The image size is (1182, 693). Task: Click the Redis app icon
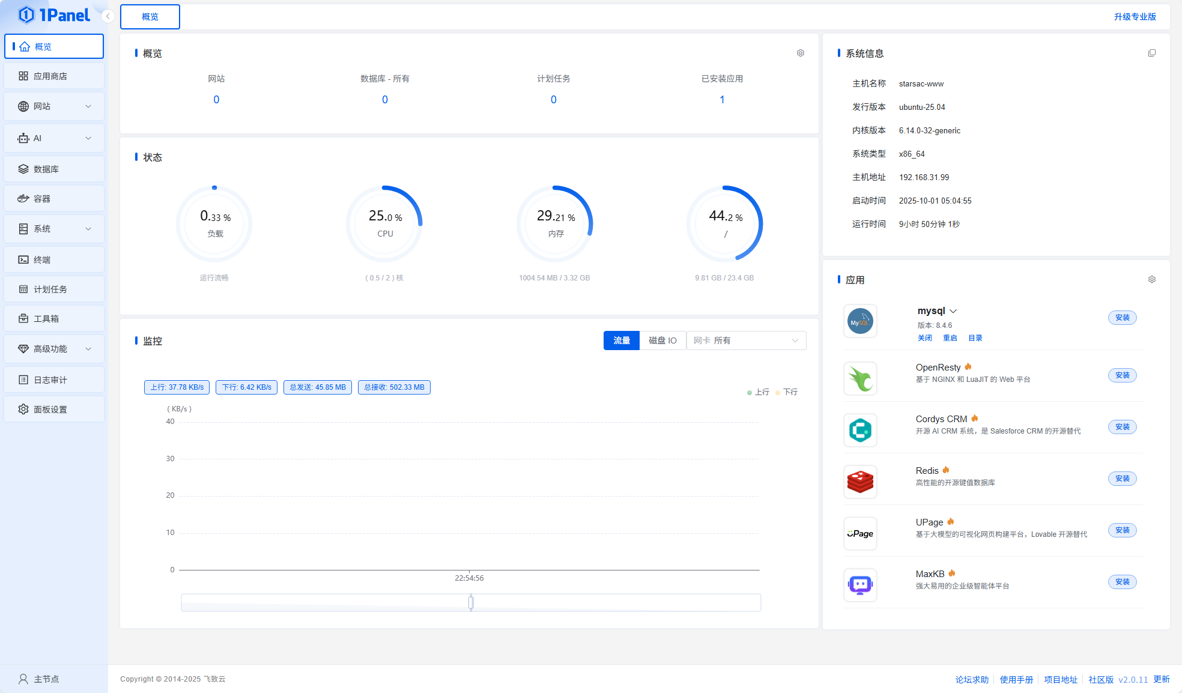click(x=860, y=482)
